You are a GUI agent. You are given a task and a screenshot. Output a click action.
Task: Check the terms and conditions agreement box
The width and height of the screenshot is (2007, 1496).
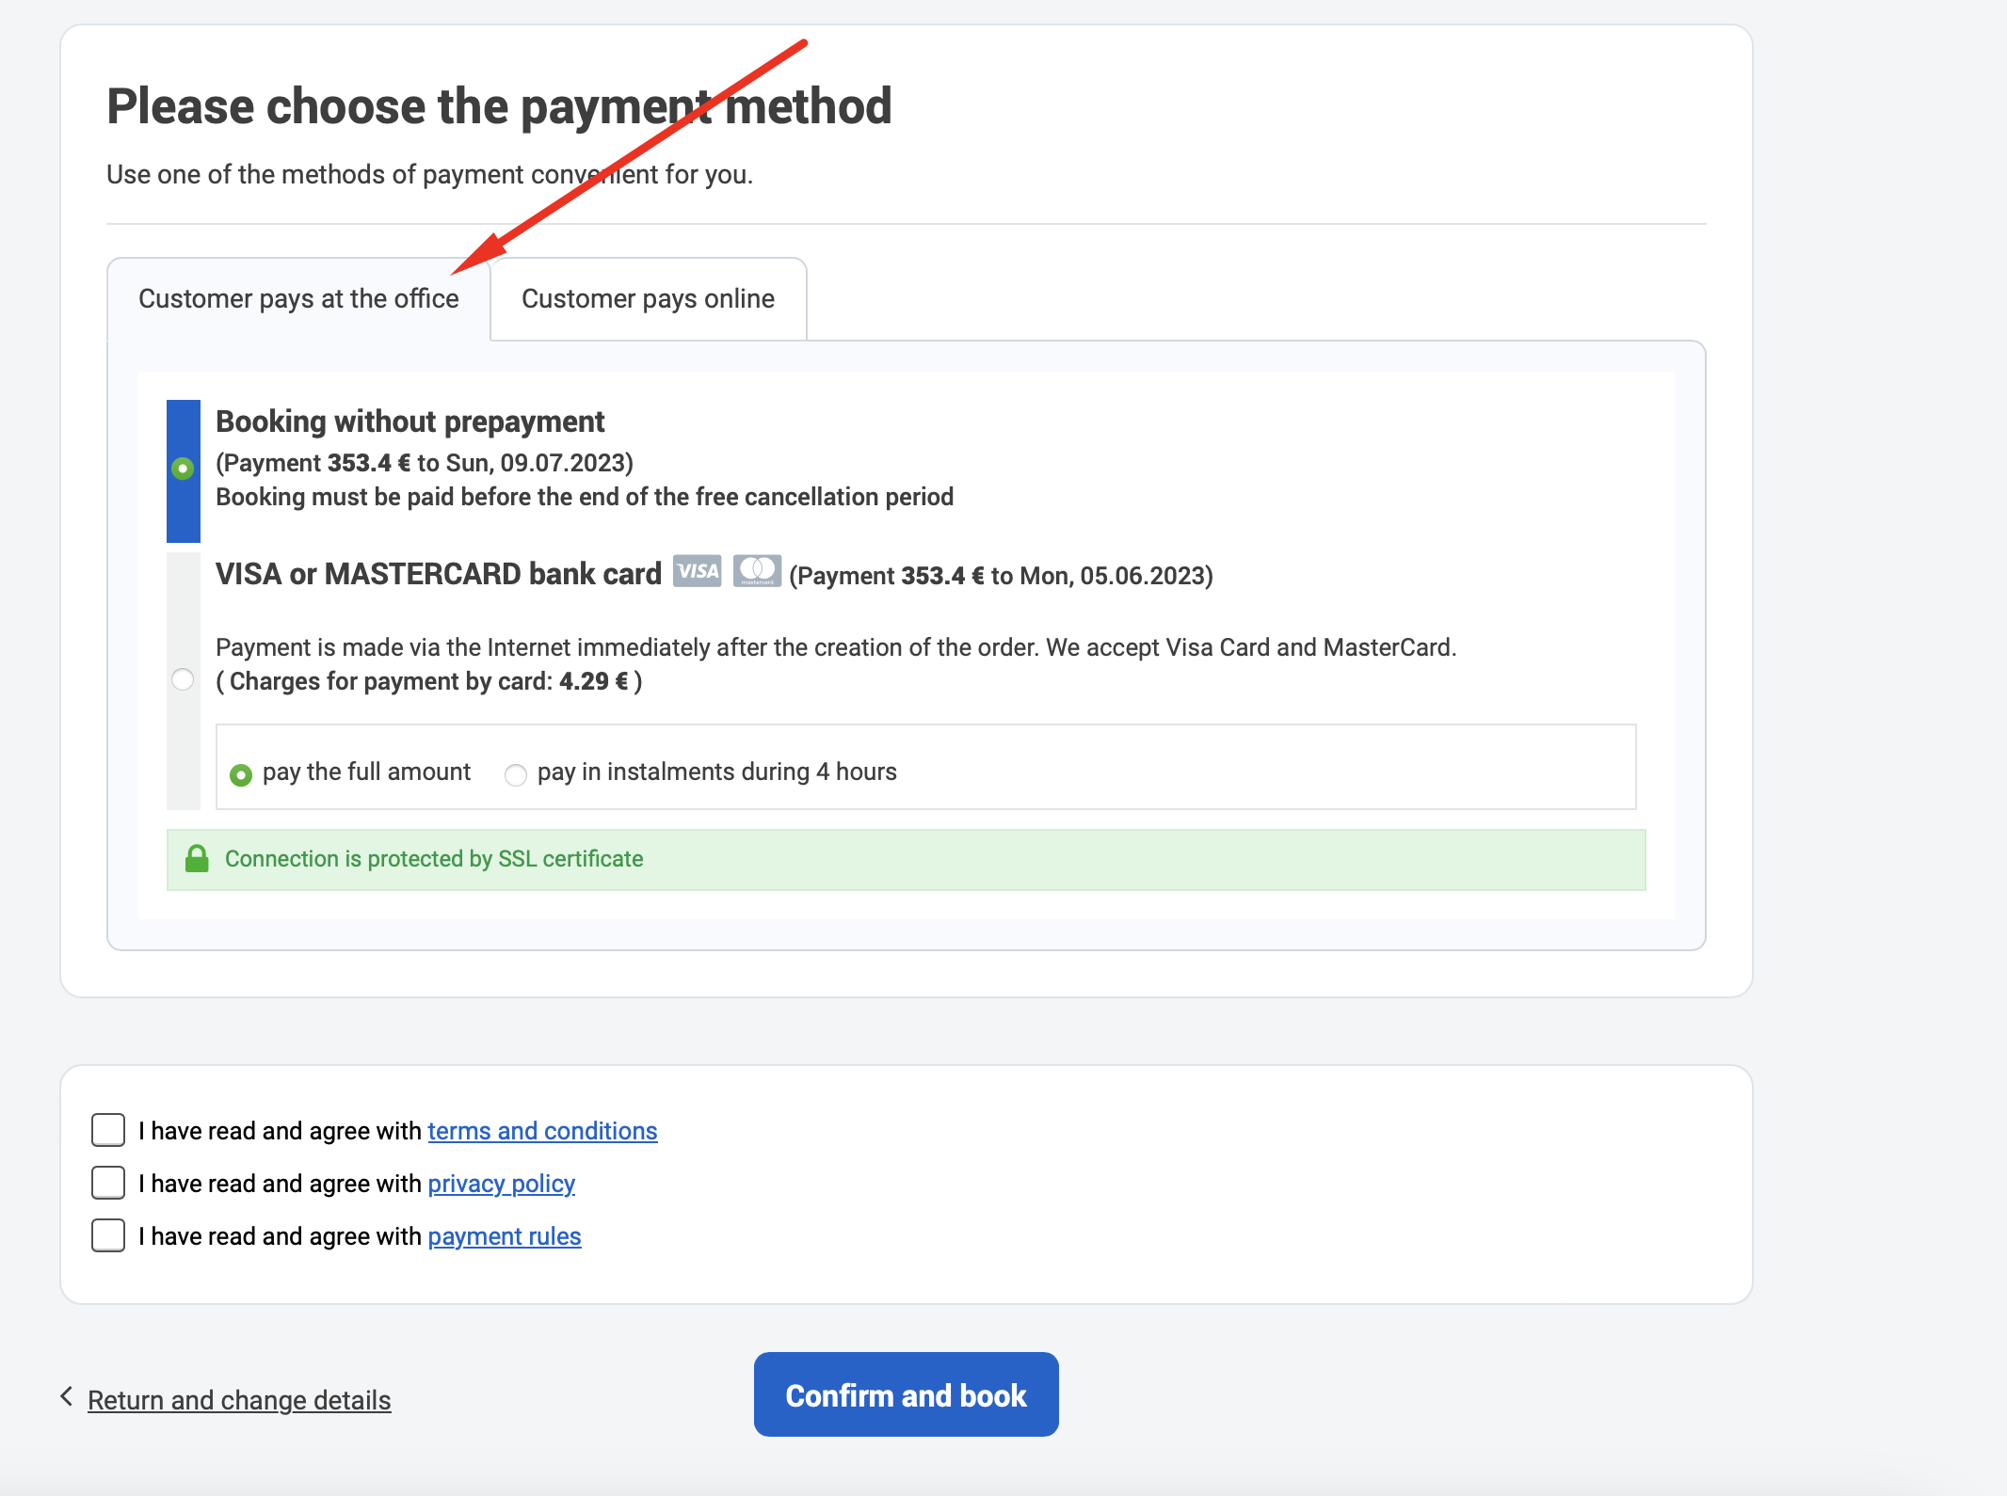click(108, 1130)
